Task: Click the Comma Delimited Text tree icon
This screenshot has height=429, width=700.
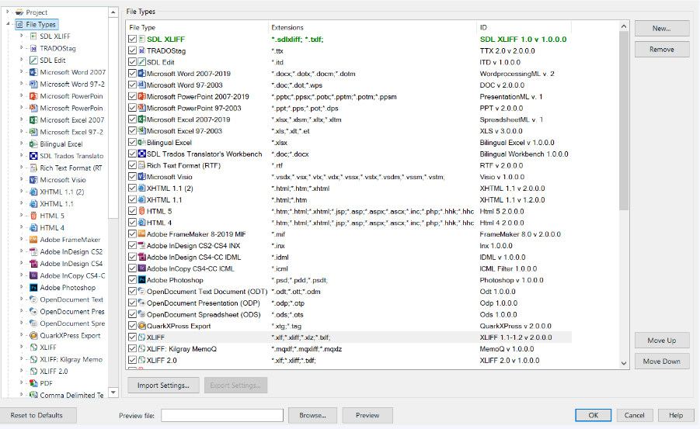Action: (x=33, y=395)
